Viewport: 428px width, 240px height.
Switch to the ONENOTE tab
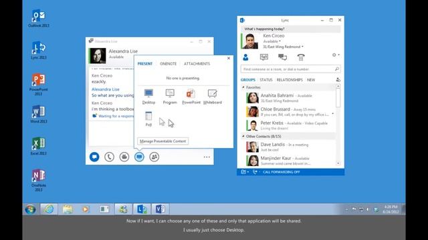coord(168,64)
